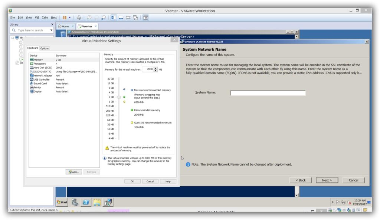Open the power options dropdown arrow beside Pause
This screenshot has width=380, height=220.
[70, 17]
